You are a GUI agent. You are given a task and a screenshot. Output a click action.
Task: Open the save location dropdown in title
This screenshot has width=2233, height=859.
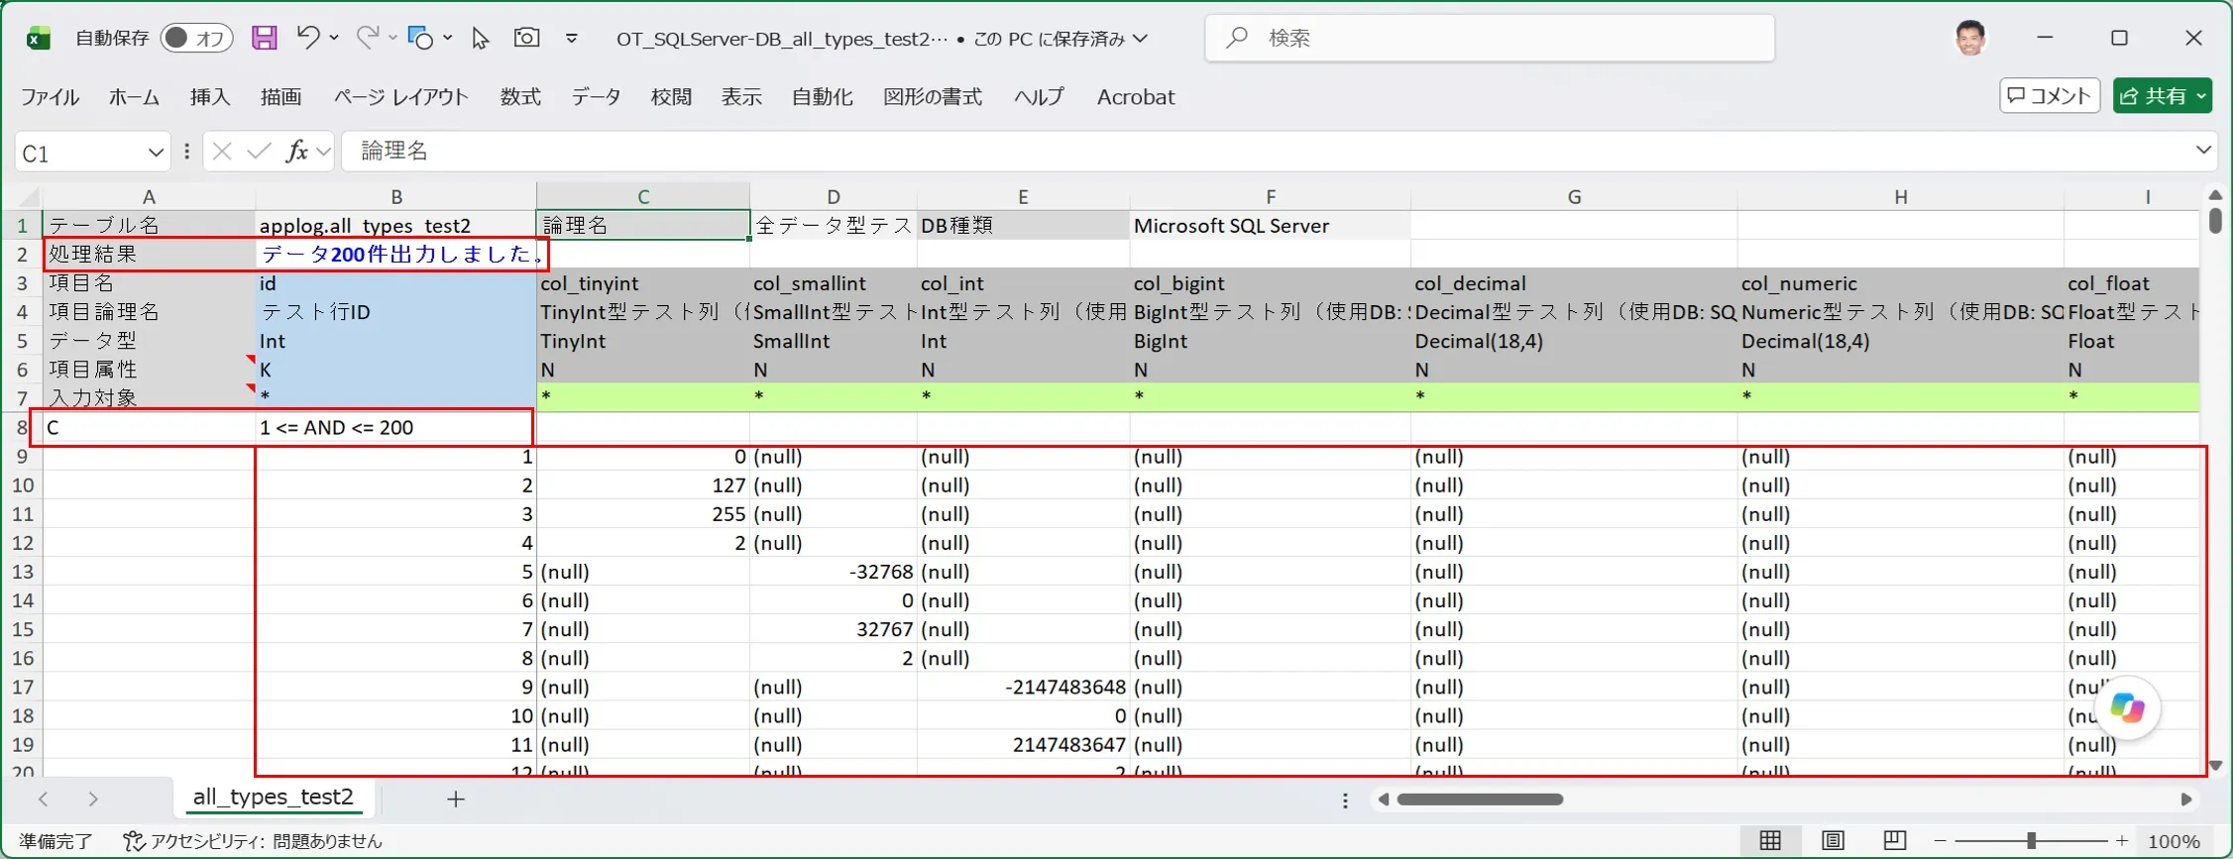(1141, 39)
